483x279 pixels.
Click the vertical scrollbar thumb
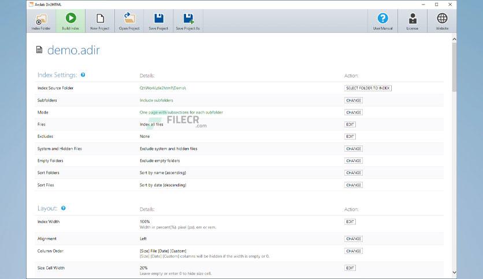[454, 67]
